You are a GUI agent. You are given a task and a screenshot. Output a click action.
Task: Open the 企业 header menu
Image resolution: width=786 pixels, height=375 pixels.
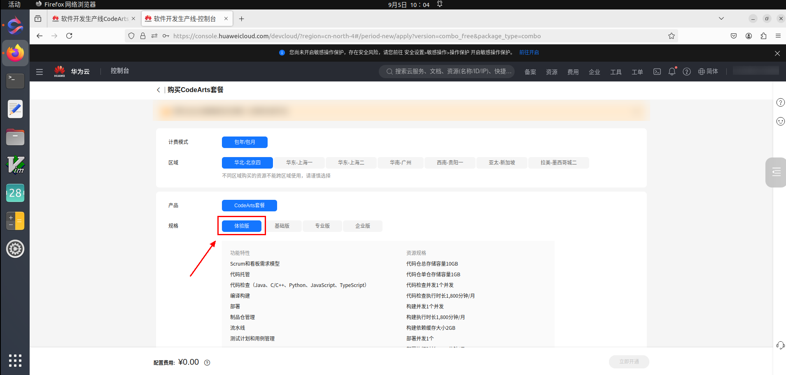click(x=595, y=72)
